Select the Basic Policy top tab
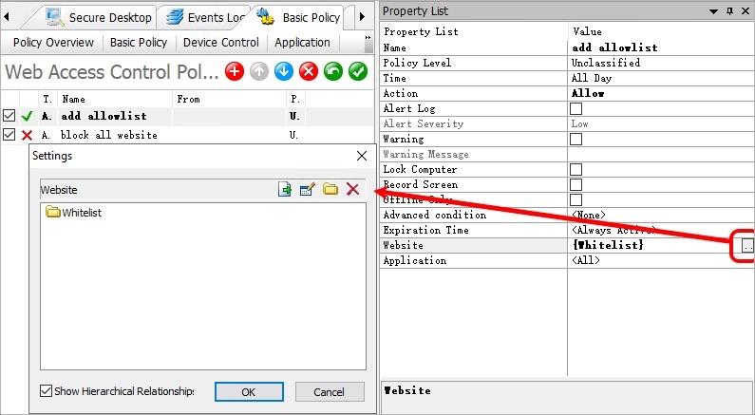 pos(299,17)
